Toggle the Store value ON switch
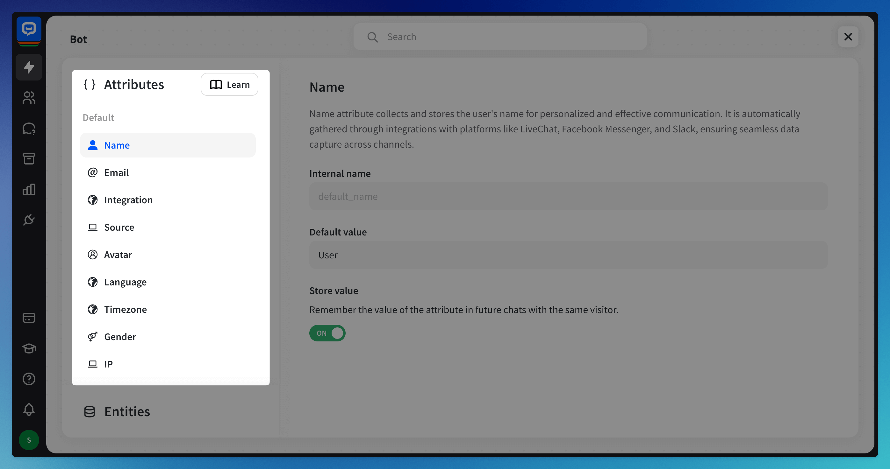This screenshot has height=469, width=890. (327, 333)
